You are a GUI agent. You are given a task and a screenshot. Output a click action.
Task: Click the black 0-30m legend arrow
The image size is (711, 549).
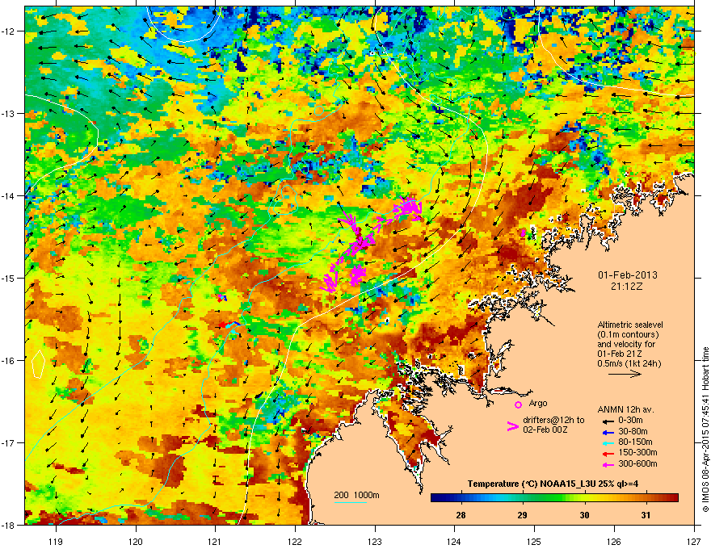point(608,421)
